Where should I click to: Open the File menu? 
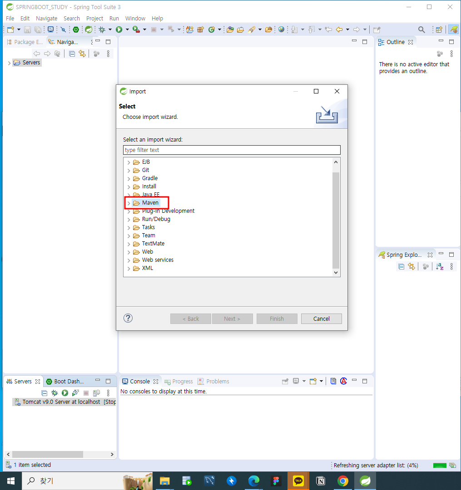(x=10, y=19)
